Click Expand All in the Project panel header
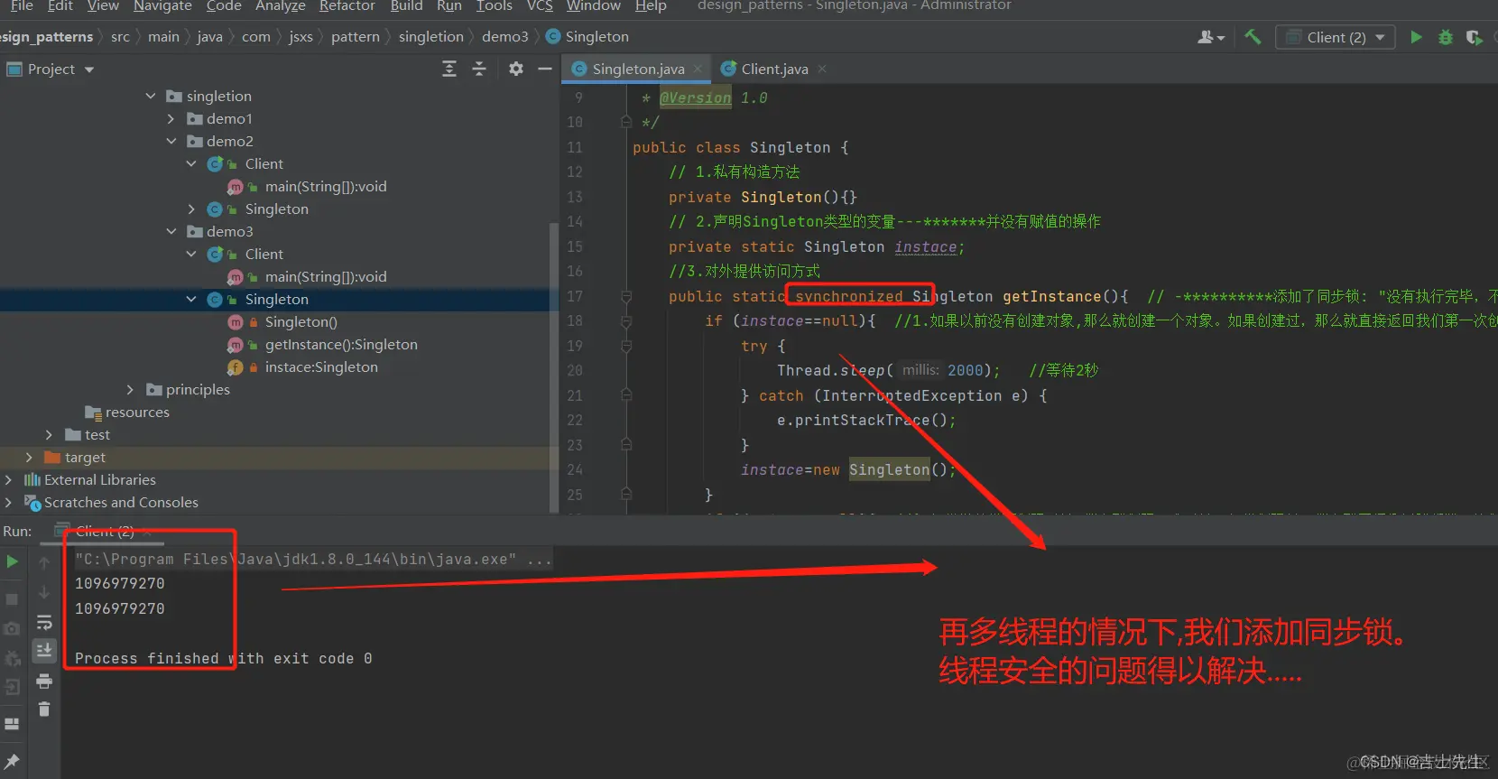Image resolution: width=1498 pixels, height=779 pixels. (449, 69)
